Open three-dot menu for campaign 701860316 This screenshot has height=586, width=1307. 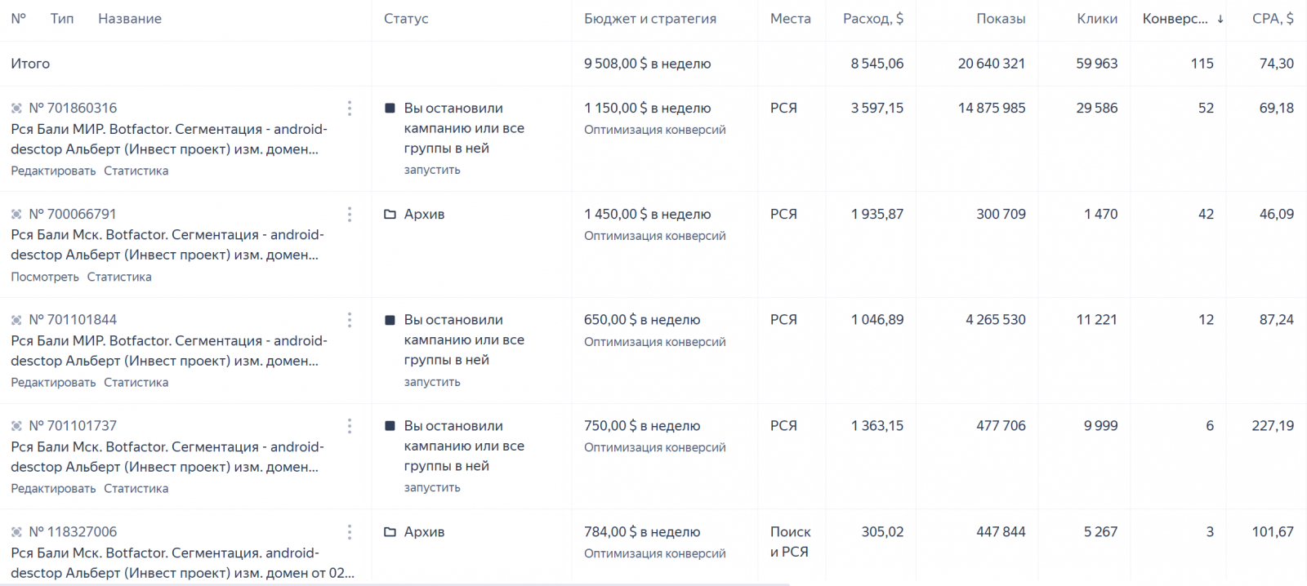[x=350, y=108]
